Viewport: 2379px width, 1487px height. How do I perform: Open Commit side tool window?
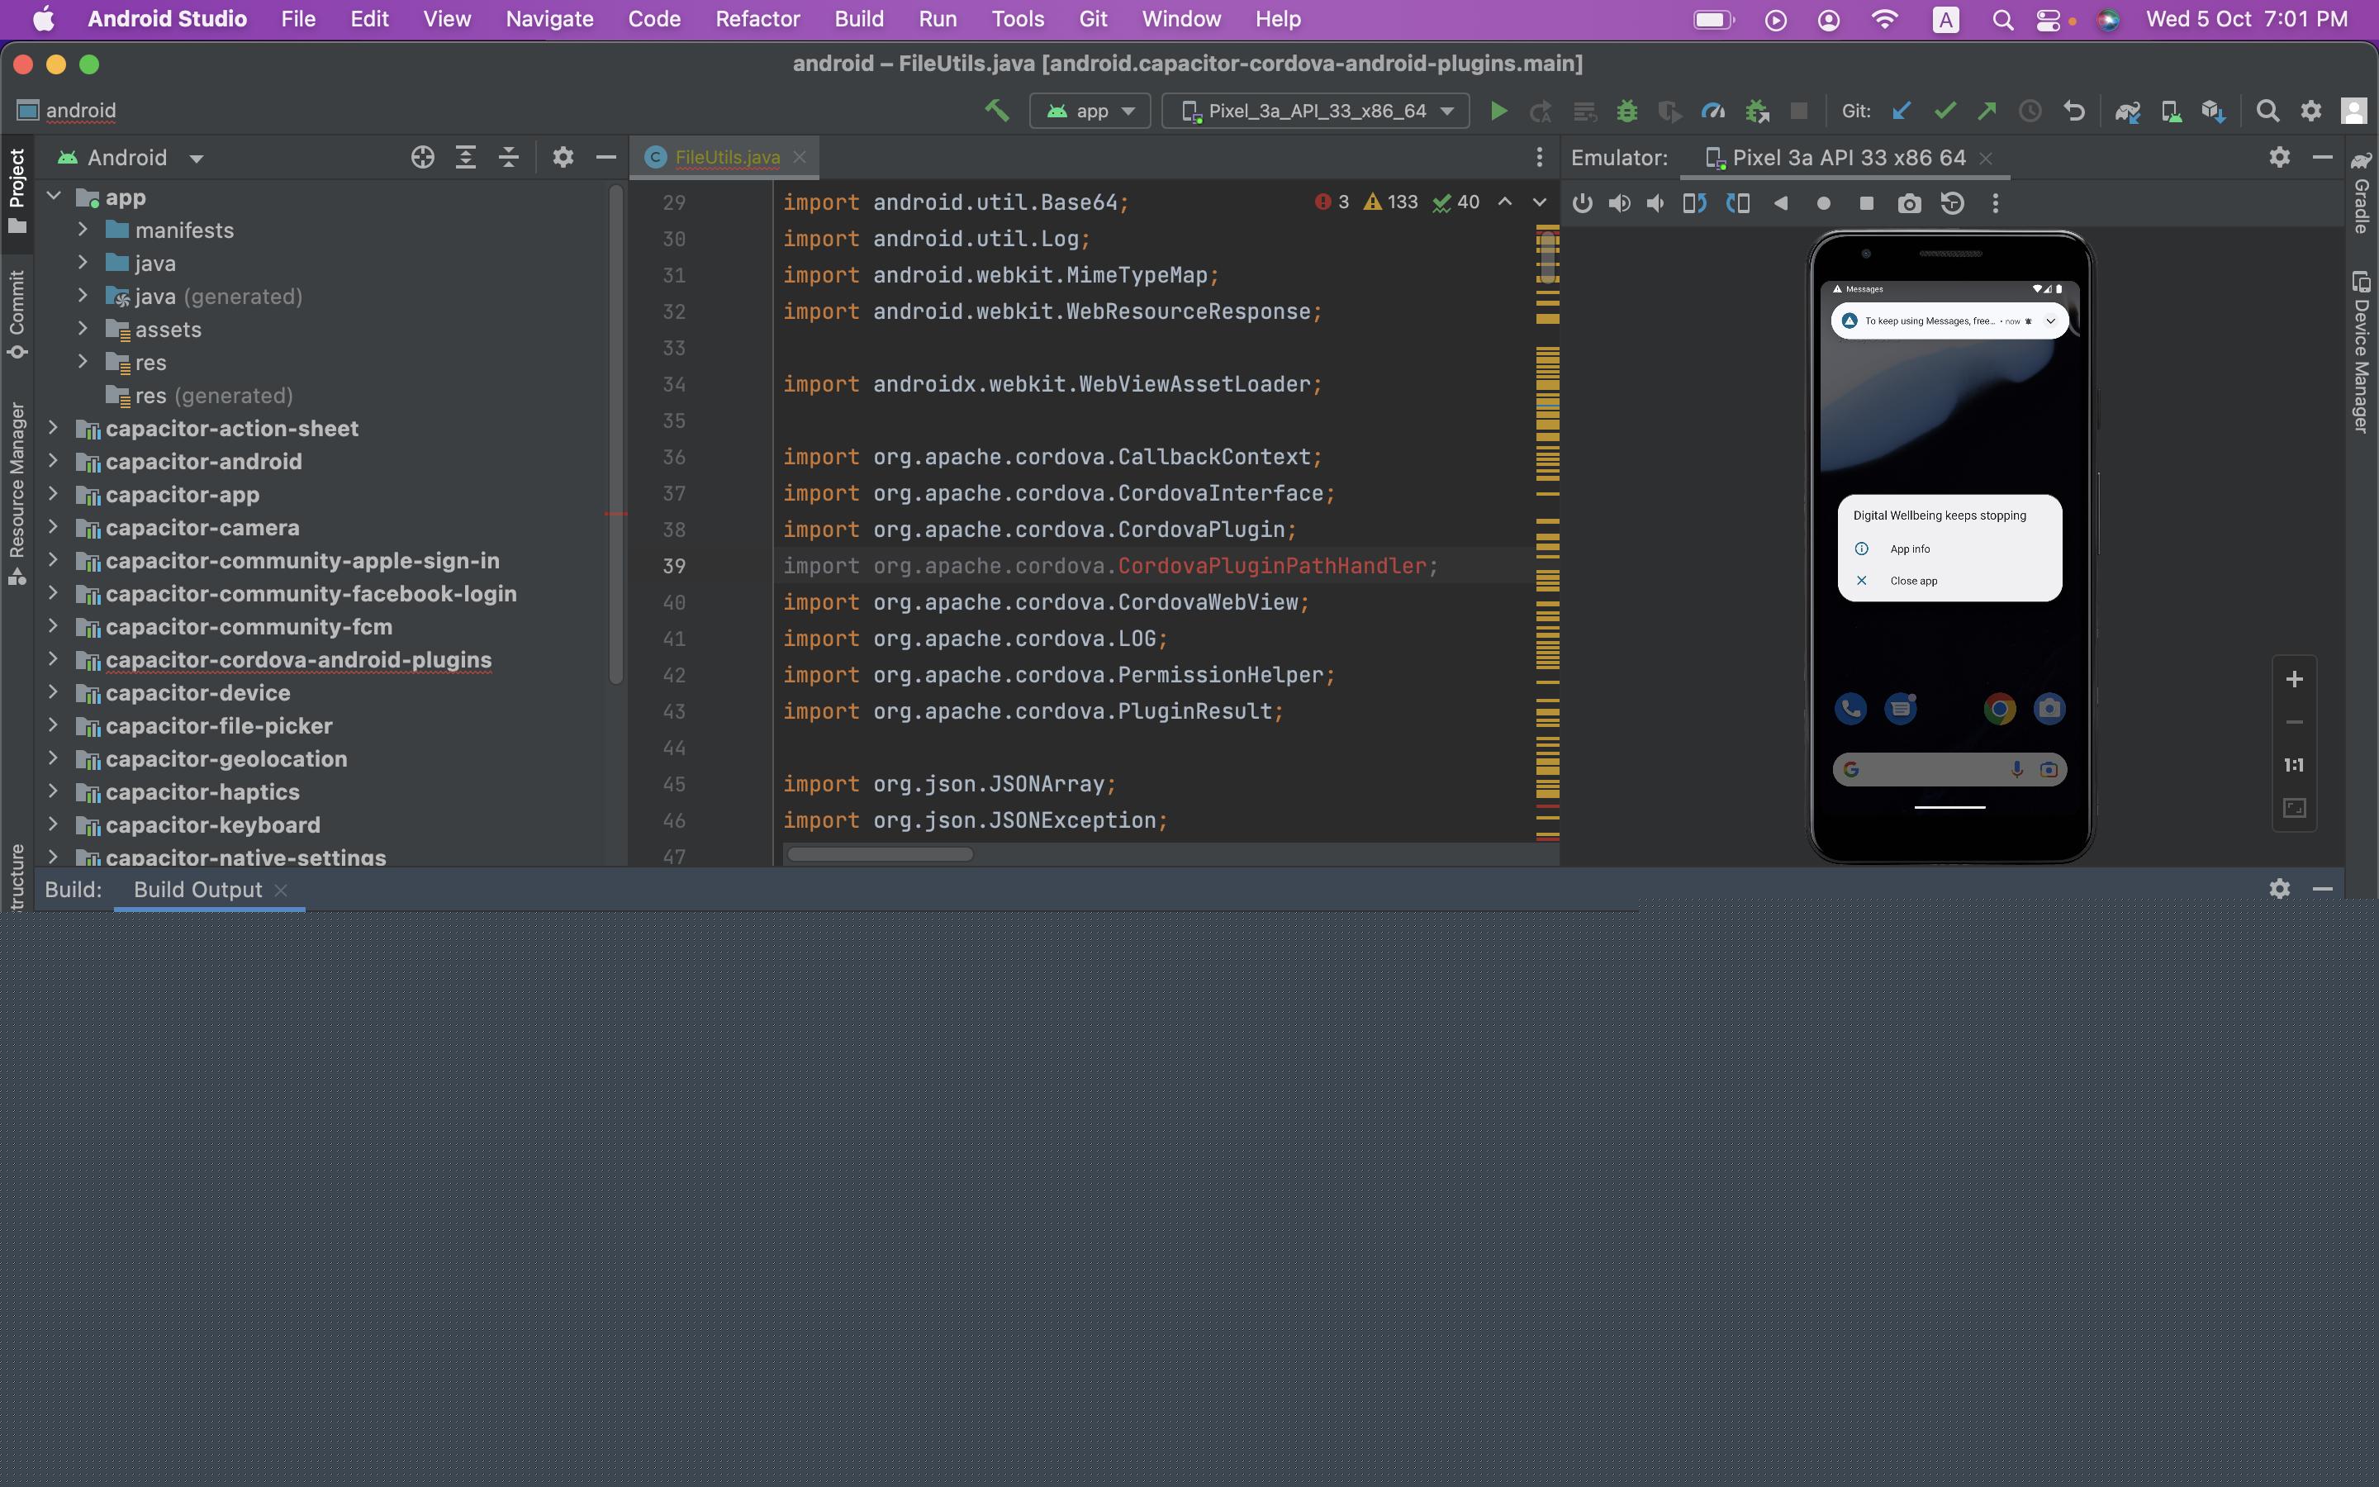point(17,315)
